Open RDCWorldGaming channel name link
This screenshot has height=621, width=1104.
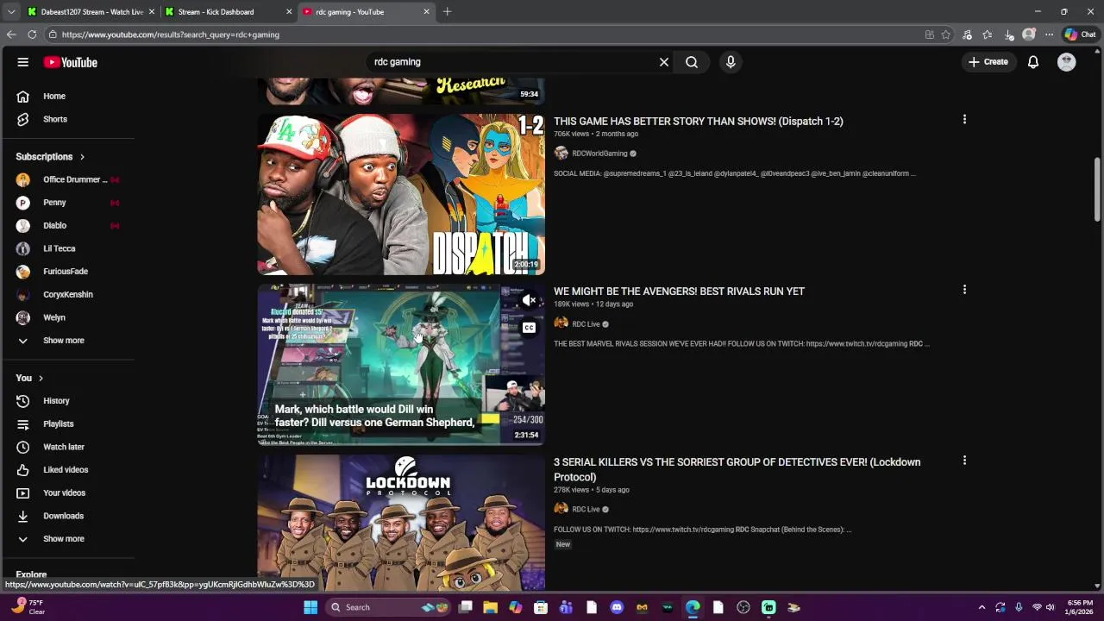(599, 154)
